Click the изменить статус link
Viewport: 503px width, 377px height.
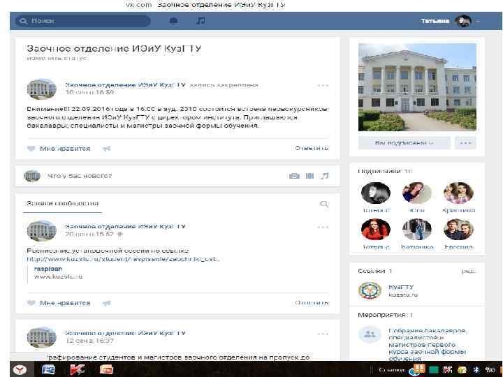(x=57, y=59)
